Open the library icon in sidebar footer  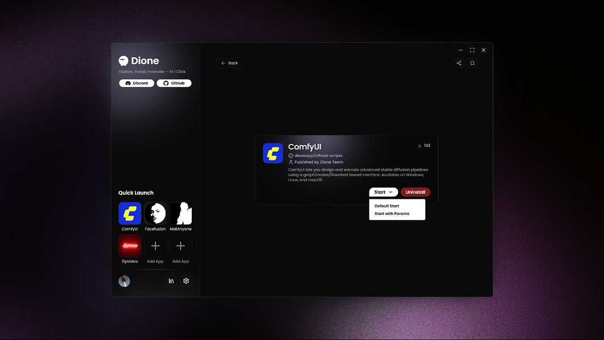[x=171, y=281]
